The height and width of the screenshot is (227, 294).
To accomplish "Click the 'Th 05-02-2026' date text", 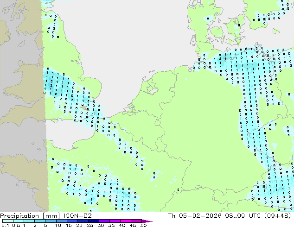I will click(195, 215).
